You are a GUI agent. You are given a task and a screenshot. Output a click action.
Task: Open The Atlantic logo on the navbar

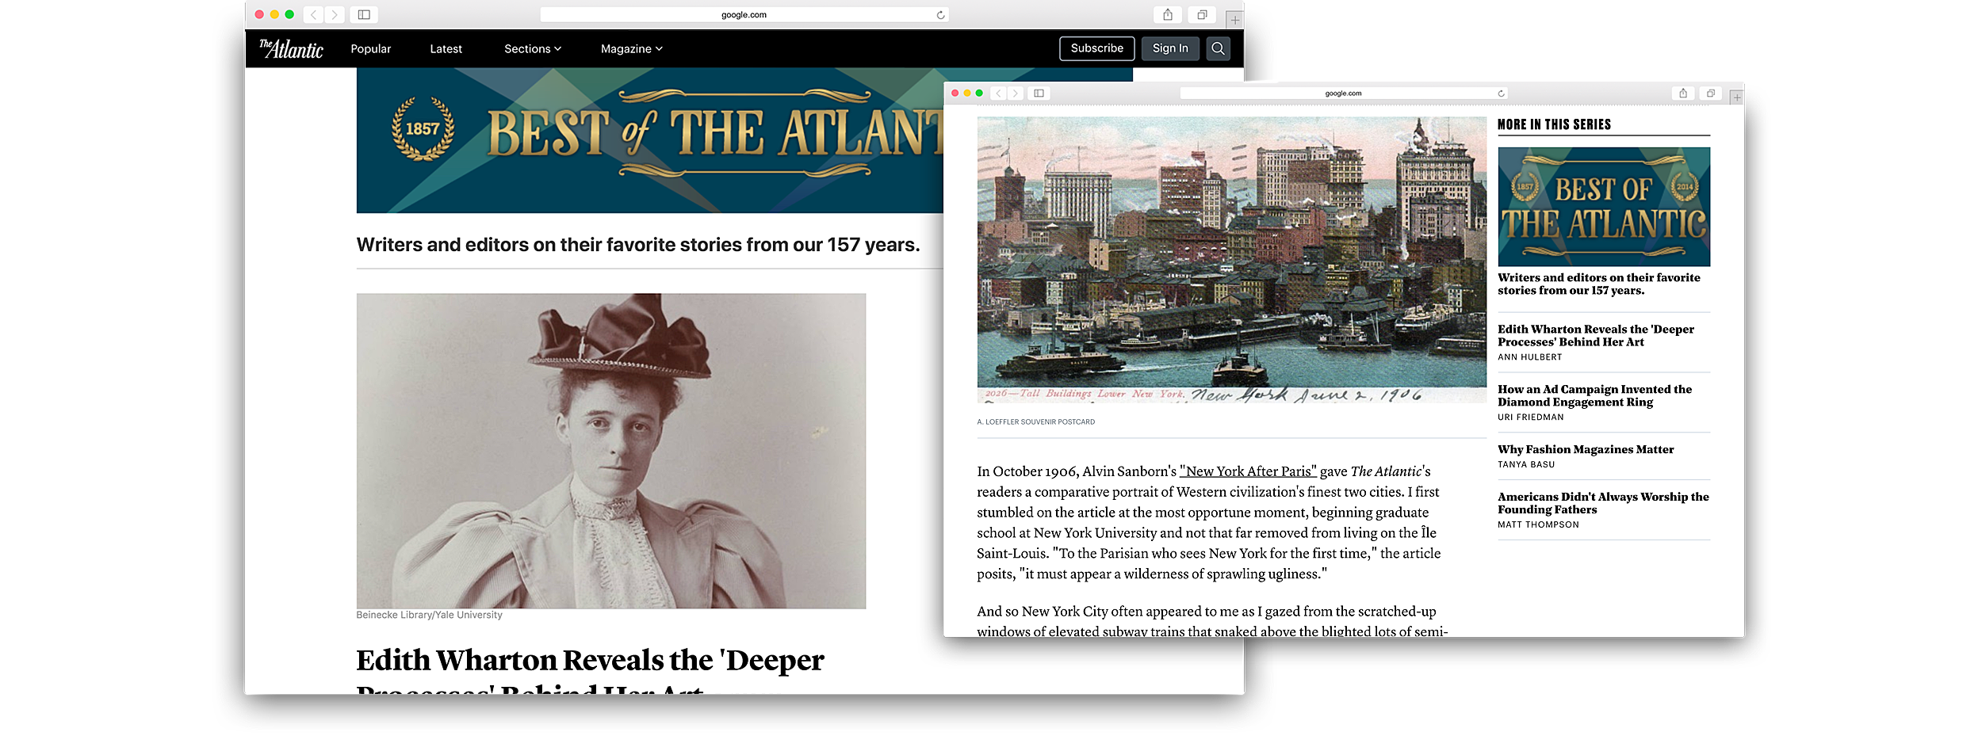(291, 48)
